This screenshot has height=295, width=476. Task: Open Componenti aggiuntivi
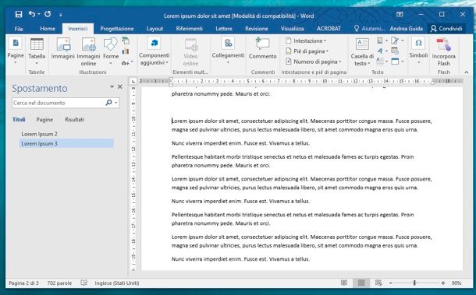click(154, 51)
